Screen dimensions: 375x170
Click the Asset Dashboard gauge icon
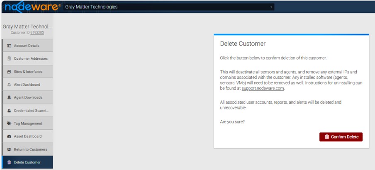(9, 136)
